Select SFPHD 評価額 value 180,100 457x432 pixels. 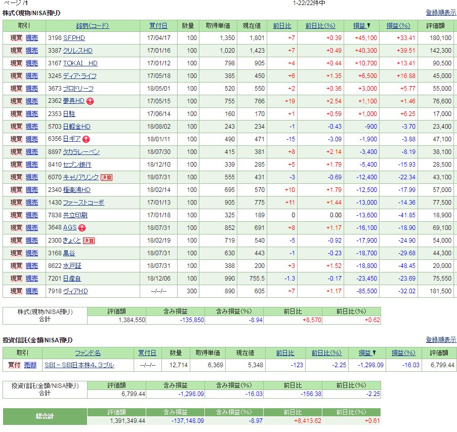[440, 38]
